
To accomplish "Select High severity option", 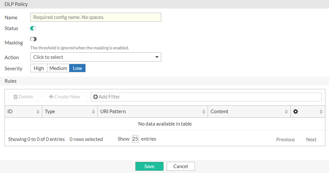I will pos(39,68).
